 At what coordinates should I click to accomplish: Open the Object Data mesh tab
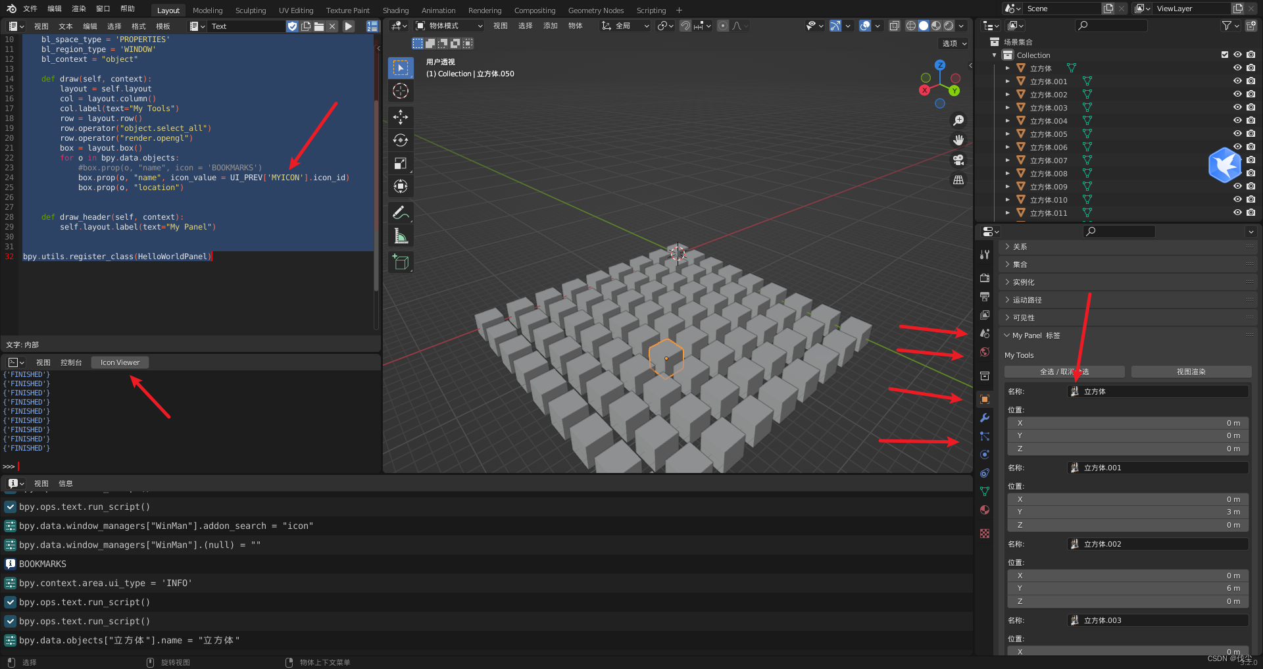[985, 491]
